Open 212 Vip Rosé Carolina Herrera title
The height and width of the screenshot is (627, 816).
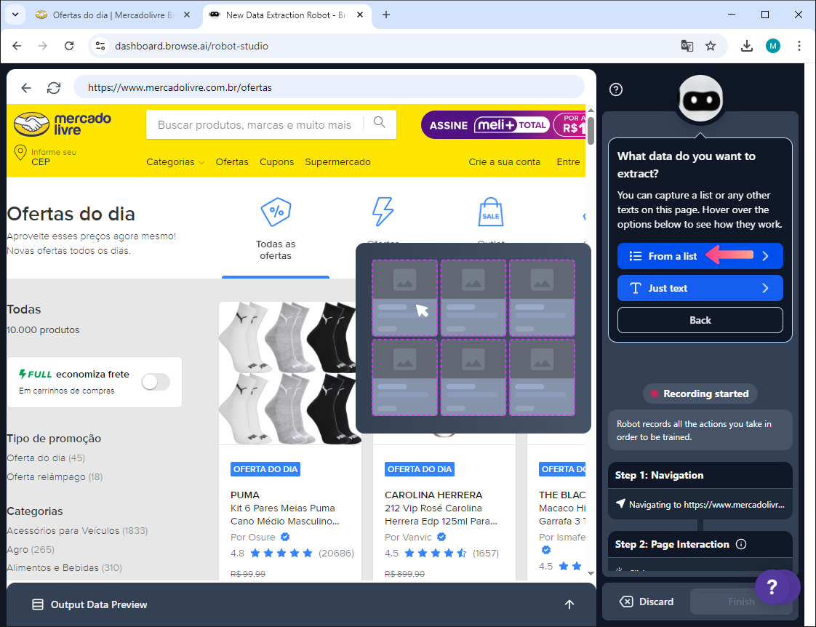[x=441, y=514]
